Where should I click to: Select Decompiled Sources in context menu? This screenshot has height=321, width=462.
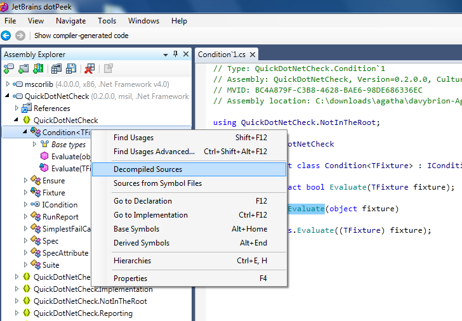tap(190, 169)
